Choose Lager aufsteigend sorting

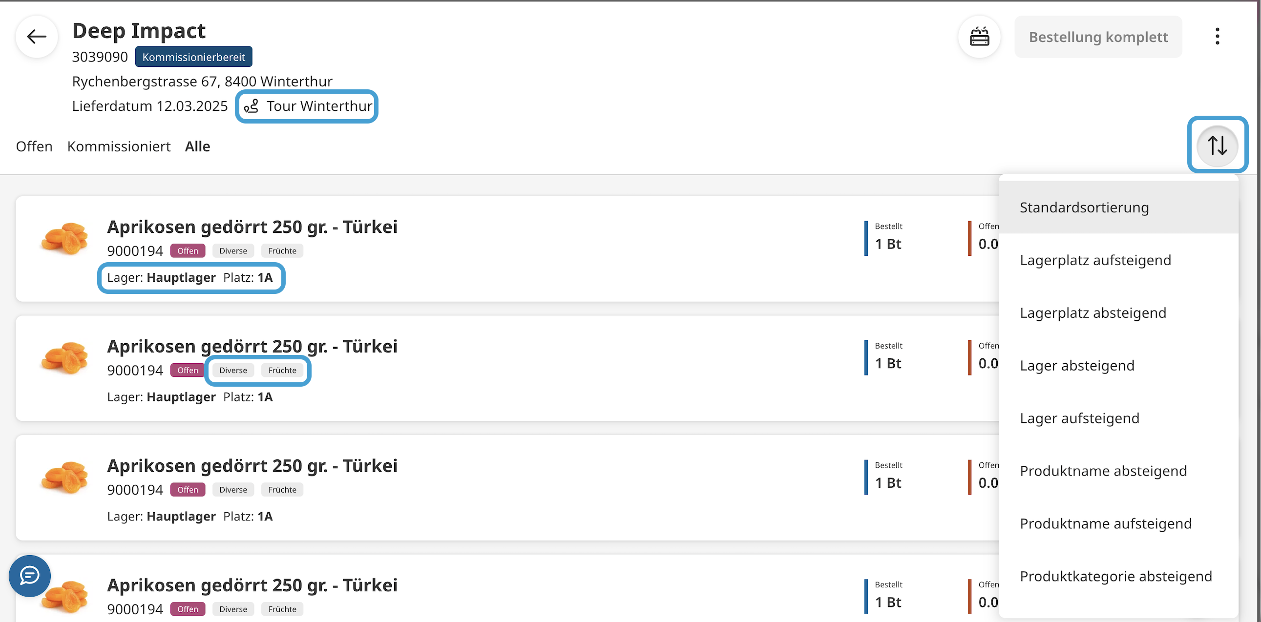tap(1079, 418)
